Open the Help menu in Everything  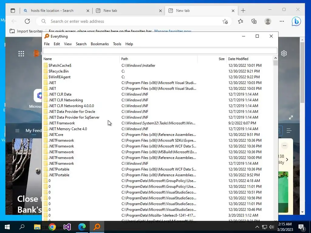click(x=129, y=44)
